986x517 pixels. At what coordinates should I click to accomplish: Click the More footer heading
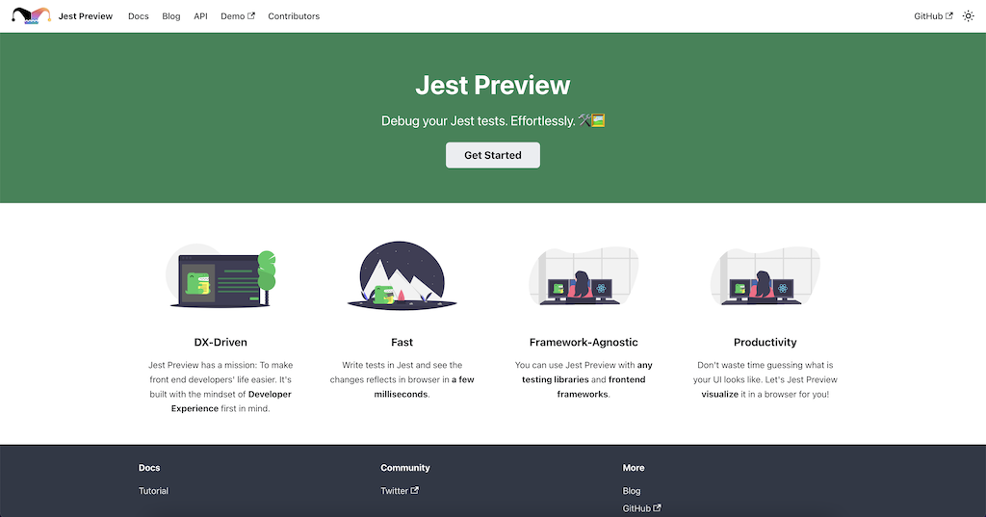[634, 468]
